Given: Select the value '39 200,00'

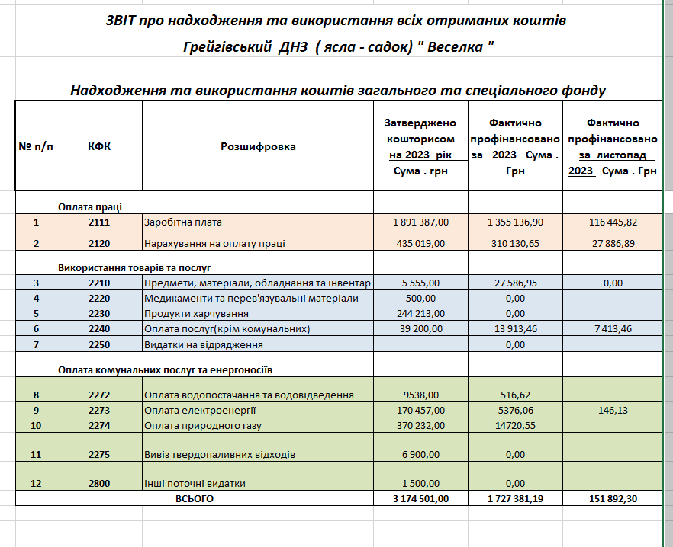Looking at the screenshot, I should [420, 328].
